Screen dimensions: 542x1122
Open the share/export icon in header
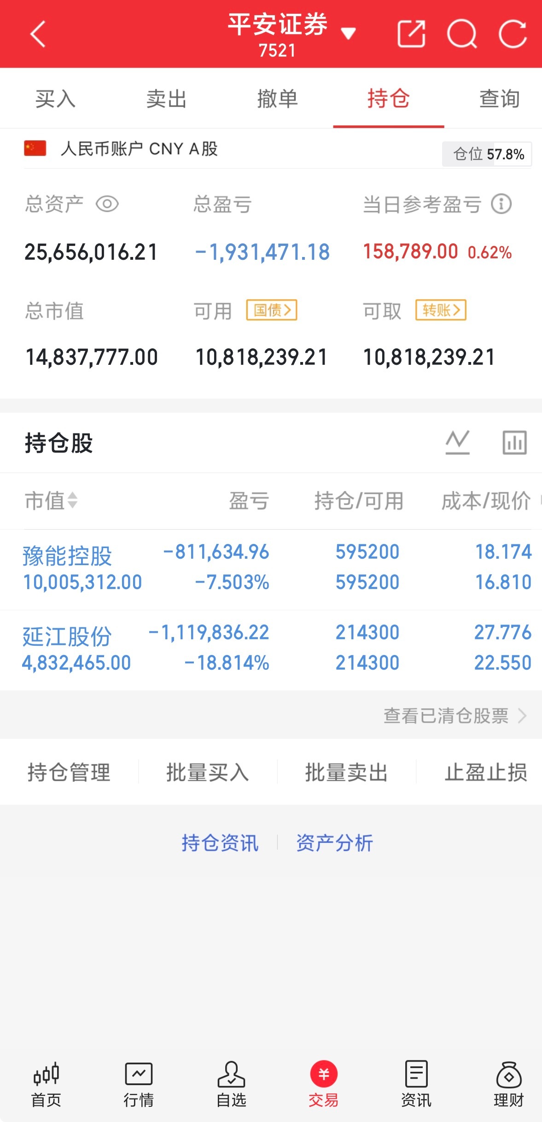pos(411,34)
